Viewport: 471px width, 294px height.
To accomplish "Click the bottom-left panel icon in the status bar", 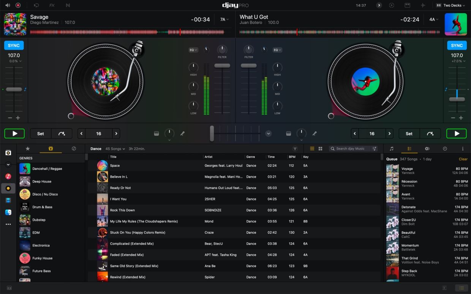I will click(x=9, y=288).
